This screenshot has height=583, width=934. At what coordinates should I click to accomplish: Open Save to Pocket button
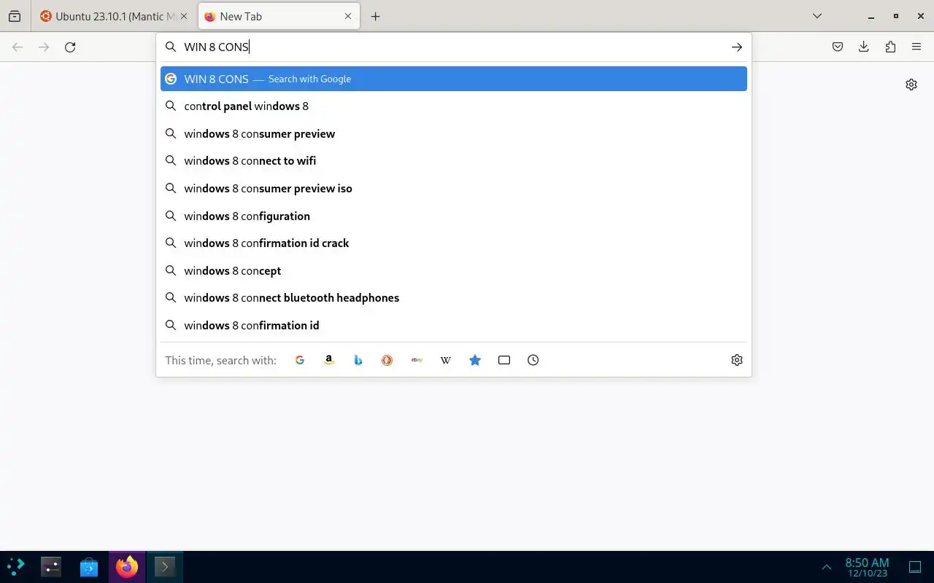838,47
